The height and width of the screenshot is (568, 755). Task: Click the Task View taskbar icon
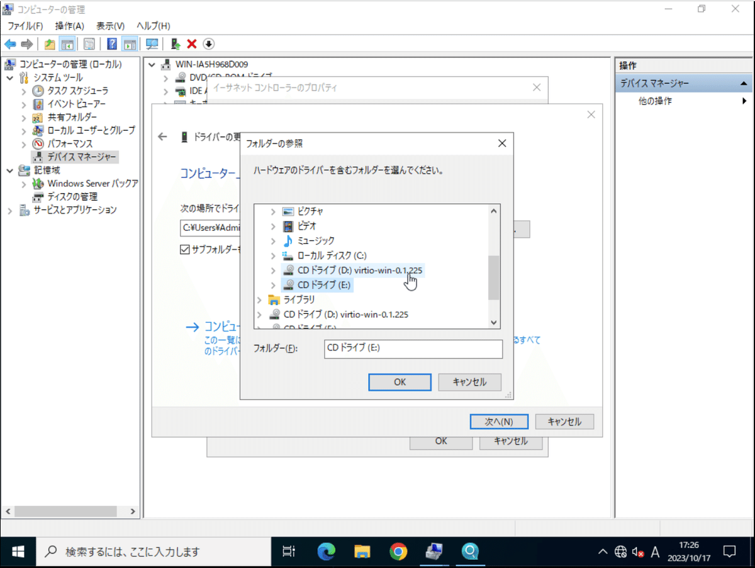tap(289, 552)
